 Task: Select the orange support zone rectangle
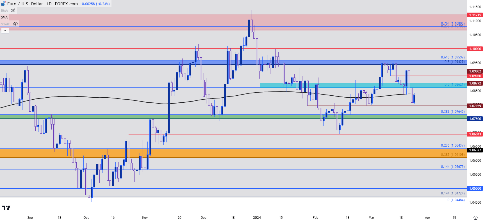point(233,154)
